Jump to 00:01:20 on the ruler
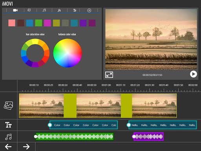The width and height of the screenshot is (201, 151). (x=135, y=85)
